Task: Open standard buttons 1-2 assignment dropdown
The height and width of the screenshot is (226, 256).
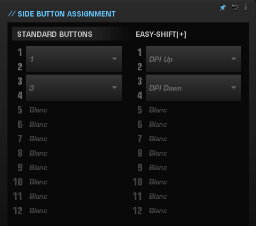Action: pos(74,59)
